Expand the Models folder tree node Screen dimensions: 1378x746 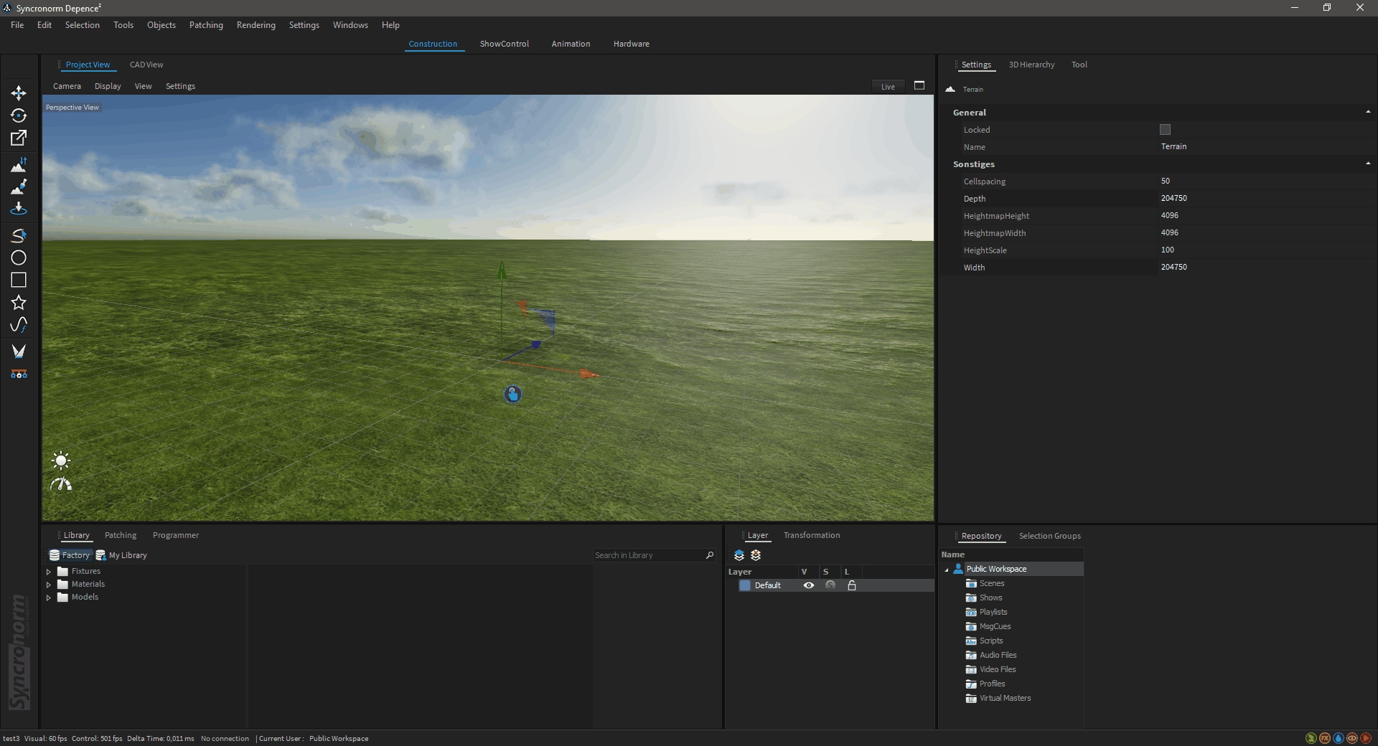[x=49, y=598]
